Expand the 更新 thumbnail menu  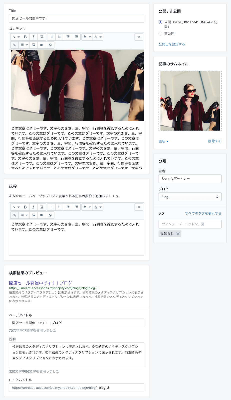(x=164, y=141)
